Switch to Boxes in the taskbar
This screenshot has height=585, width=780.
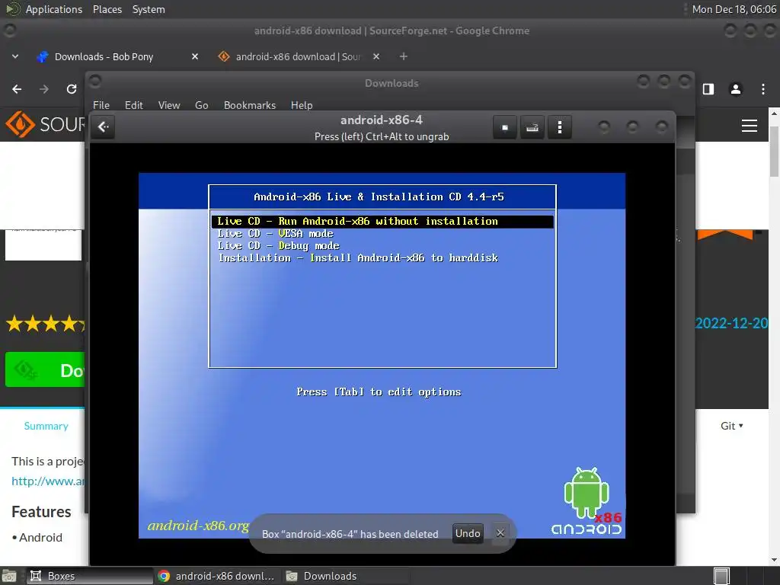click(x=90, y=576)
